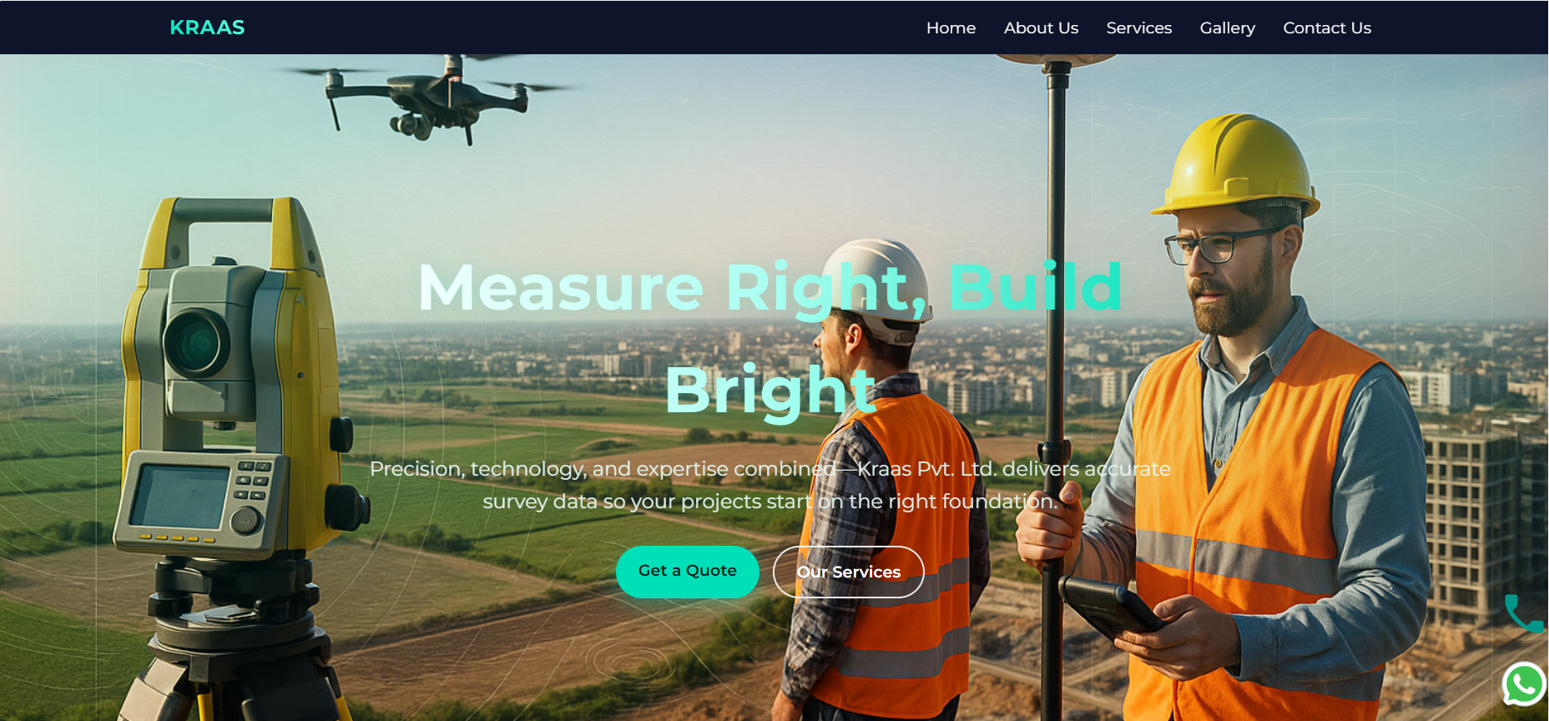Click the 'Precision, technology, and expertise' paragraph

[x=769, y=485]
